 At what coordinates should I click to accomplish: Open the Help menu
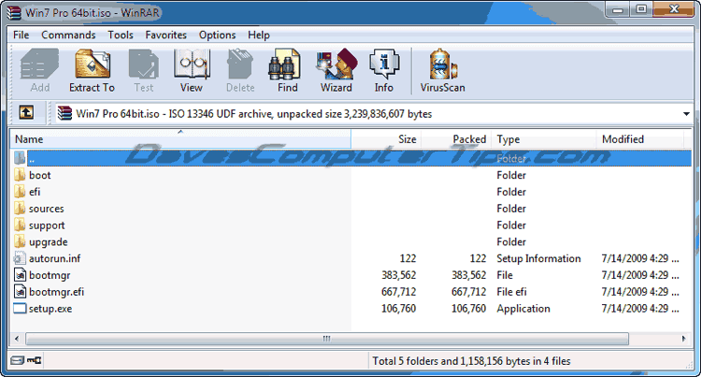click(x=259, y=35)
